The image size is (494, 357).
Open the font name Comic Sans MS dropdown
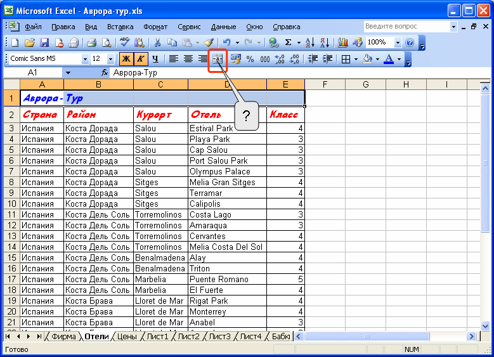pyautogui.click(x=85, y=59)
